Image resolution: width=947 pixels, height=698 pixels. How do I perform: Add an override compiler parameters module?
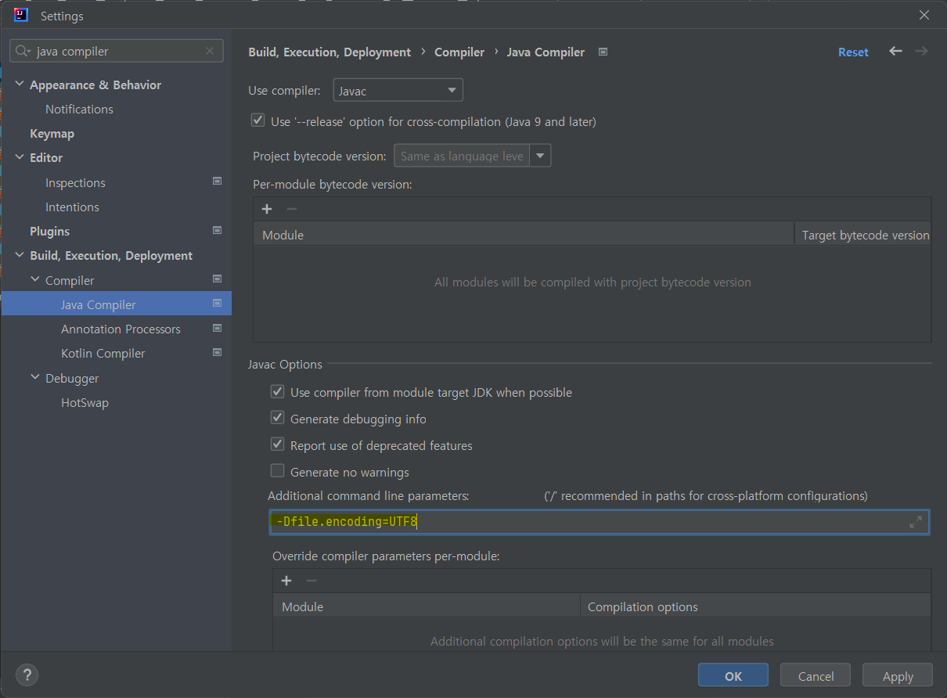[286, 581]
